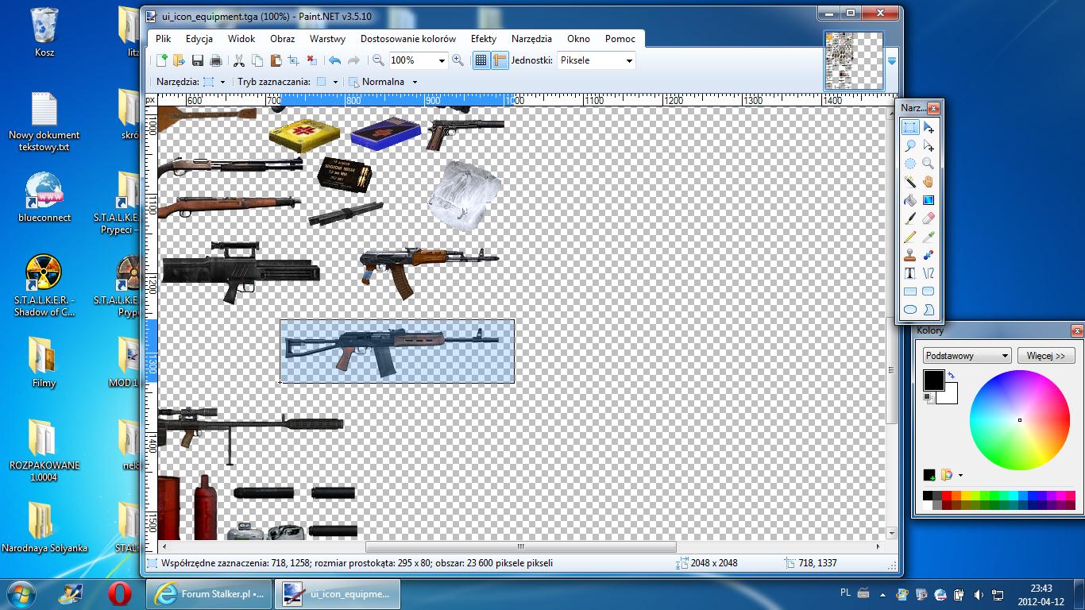This screenshot has width=1085, height=610.
Task: Open the Efekty menu
Action: pyautogui.click(x=484, y=38)
